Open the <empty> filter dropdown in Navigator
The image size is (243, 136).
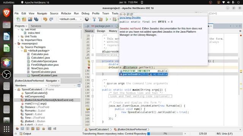[62, 85]
